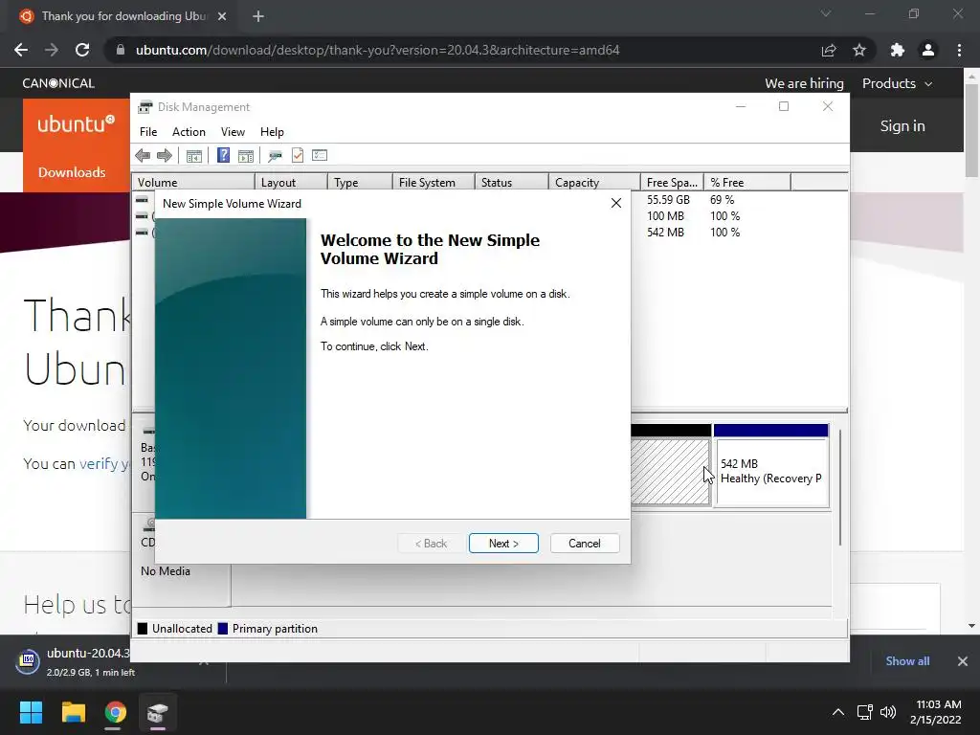Click the Canonical logo link
This screenshot has width=980, height=735.
click(58, 83)
